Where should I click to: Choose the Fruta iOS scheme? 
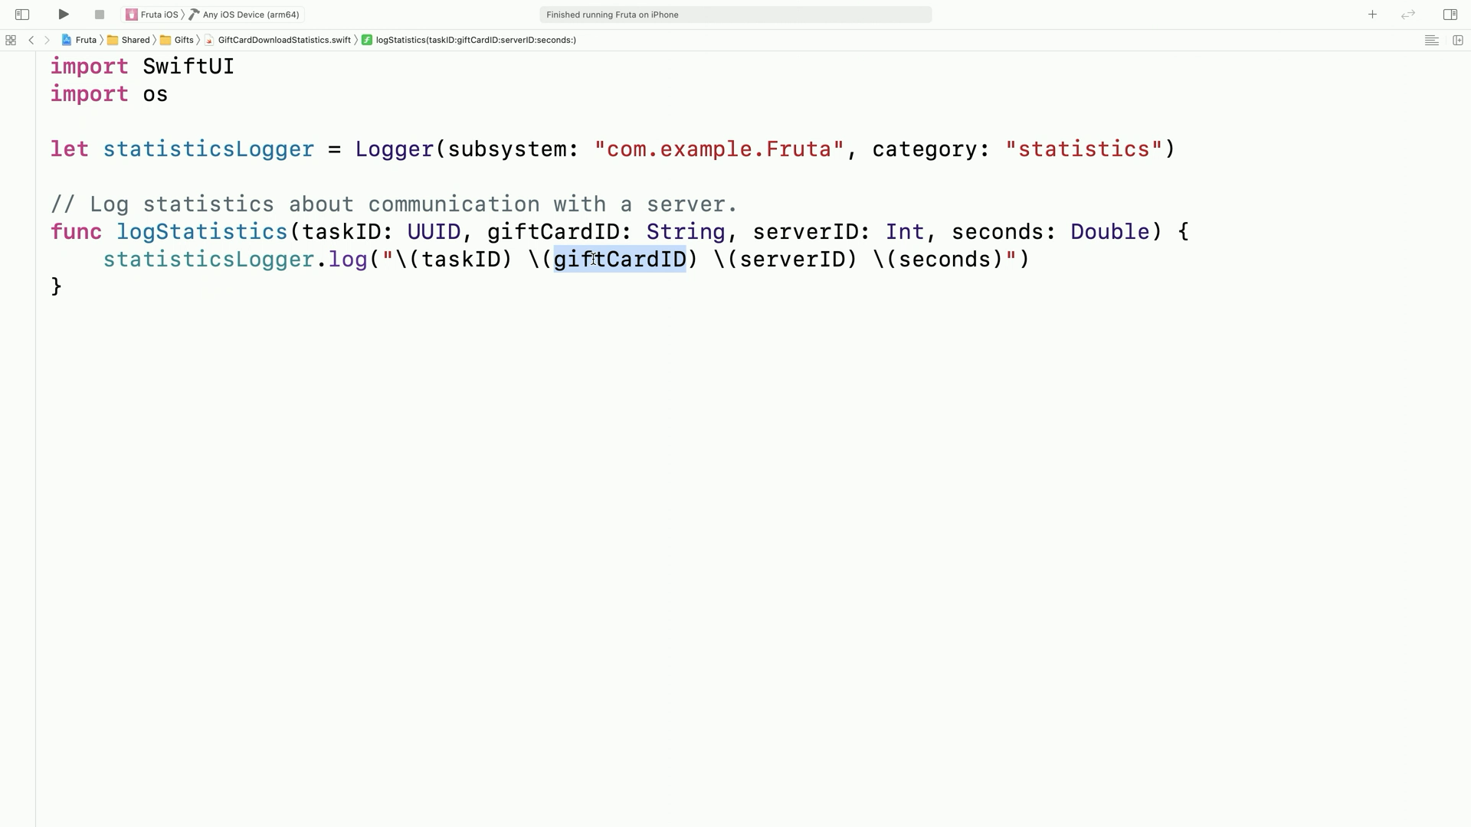coord(152,15)
